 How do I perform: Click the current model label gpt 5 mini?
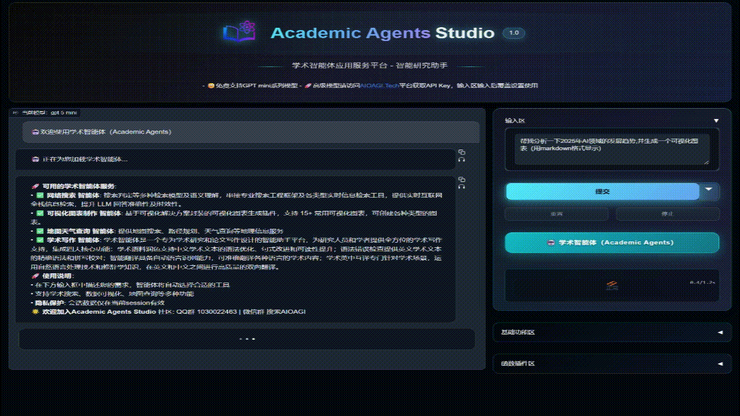click(x=45, y=113)
